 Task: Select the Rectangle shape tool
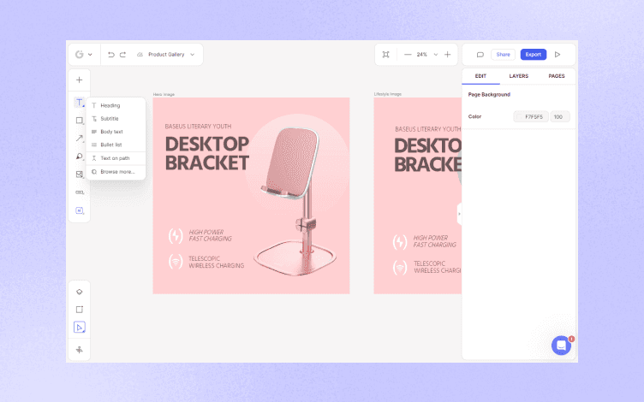(x=80, y=121)
